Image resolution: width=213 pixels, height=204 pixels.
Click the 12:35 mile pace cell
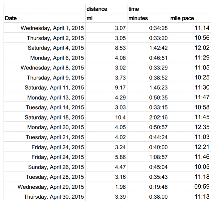[x=190, y=127]
